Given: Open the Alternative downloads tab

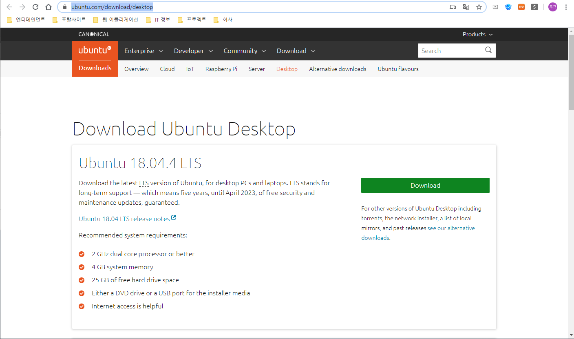Looking at the screenshot, I should pos(338,69).
